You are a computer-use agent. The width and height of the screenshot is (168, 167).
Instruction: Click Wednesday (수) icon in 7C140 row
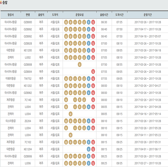tap(75, 100)
